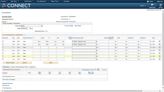Open the Main Menu dropdown
Screen dimensions: 164x92
pos(15,1)
